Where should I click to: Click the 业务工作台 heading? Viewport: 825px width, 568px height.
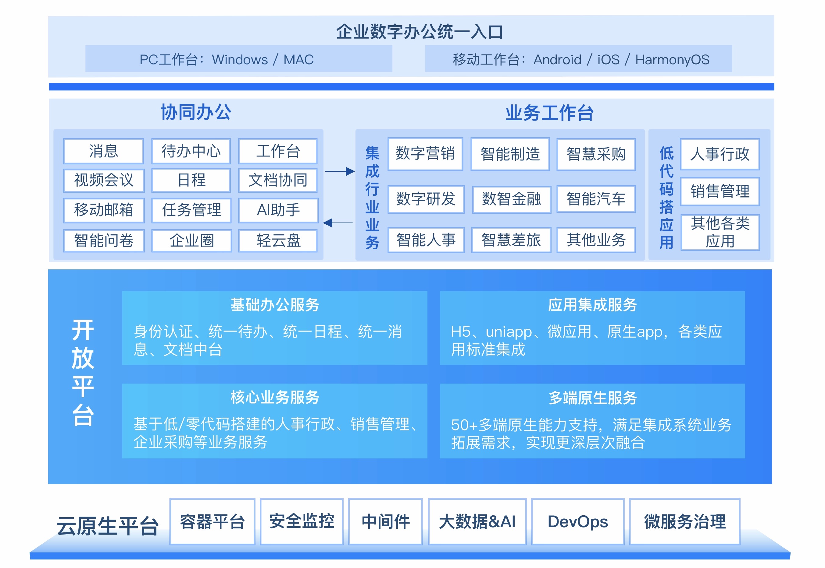(549, 113)
